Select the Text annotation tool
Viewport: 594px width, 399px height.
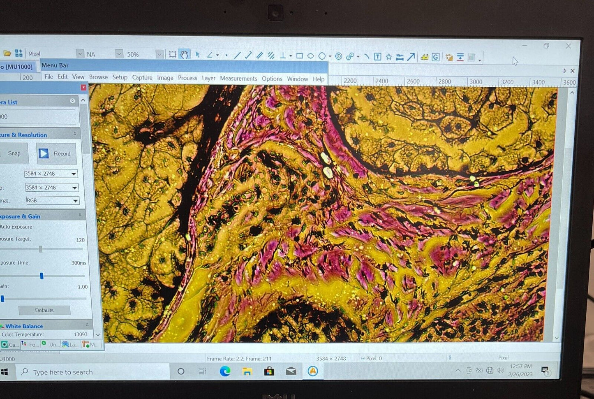point(377,57)
